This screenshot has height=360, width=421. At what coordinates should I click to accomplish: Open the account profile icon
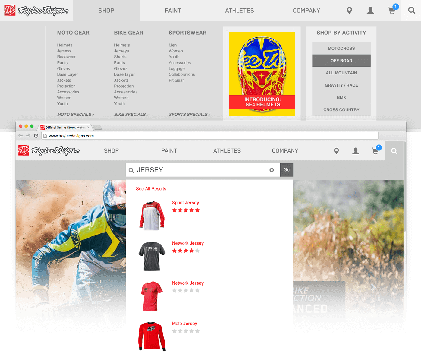pyautogui.click(x=356, y=151)
